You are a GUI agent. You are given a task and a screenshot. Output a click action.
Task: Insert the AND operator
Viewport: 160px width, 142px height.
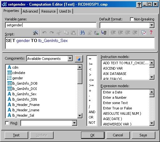[x=92, y=112]
